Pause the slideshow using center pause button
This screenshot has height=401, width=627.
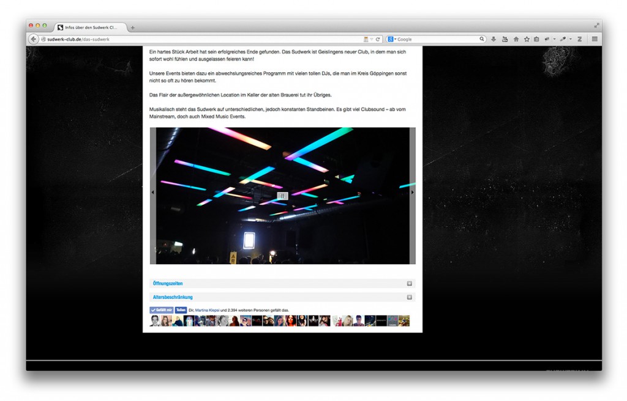282,196
